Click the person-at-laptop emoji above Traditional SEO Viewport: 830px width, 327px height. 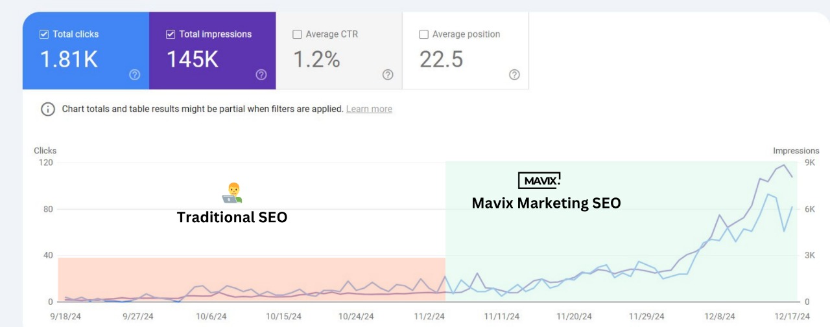(x=232, y=193)
